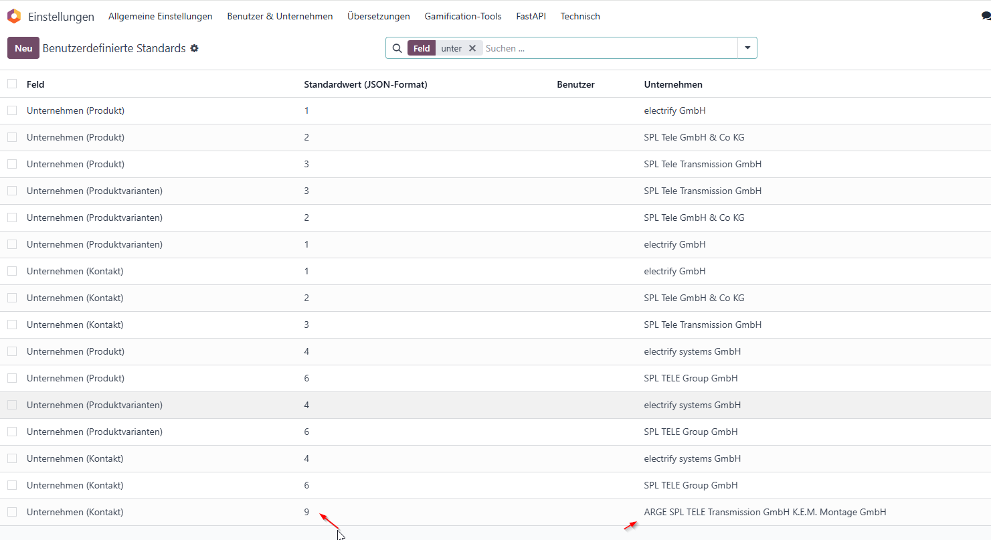Open the Übersetzungen menu
Viewport: 991px width, 540px height.
379,16
